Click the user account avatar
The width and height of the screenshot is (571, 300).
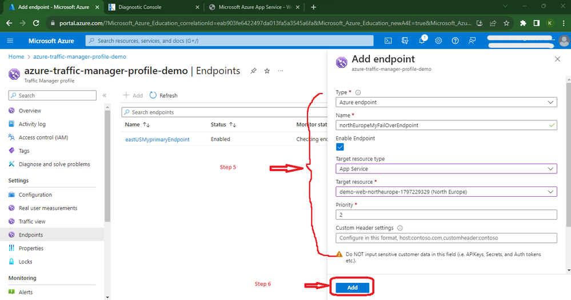point(564,40)
